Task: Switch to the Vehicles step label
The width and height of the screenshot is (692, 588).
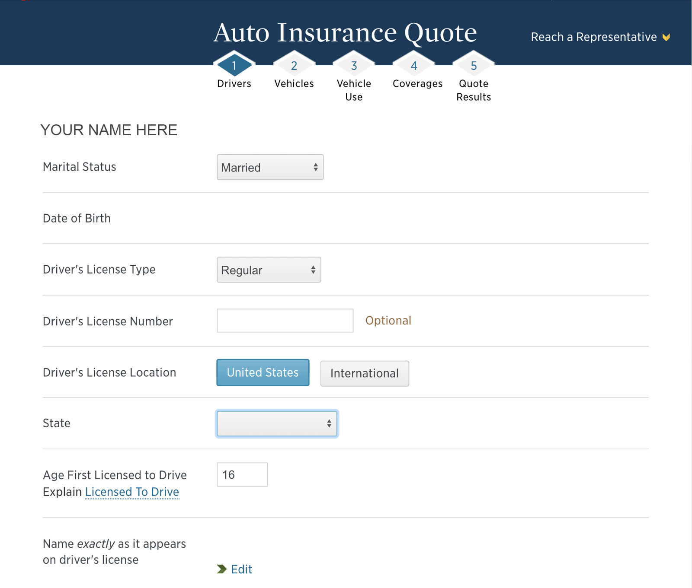Action: pyautogui.click(x=294, y=83)
